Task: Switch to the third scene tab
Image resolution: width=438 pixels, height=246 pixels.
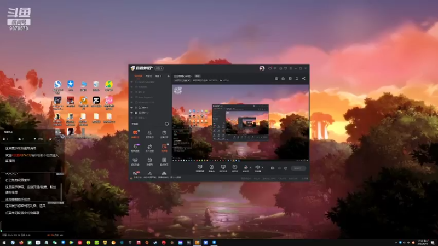Action: click(x=158, y=76)
